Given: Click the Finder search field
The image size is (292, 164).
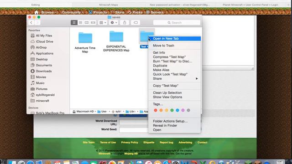Looking at the screenshot, I should (177, 22).
